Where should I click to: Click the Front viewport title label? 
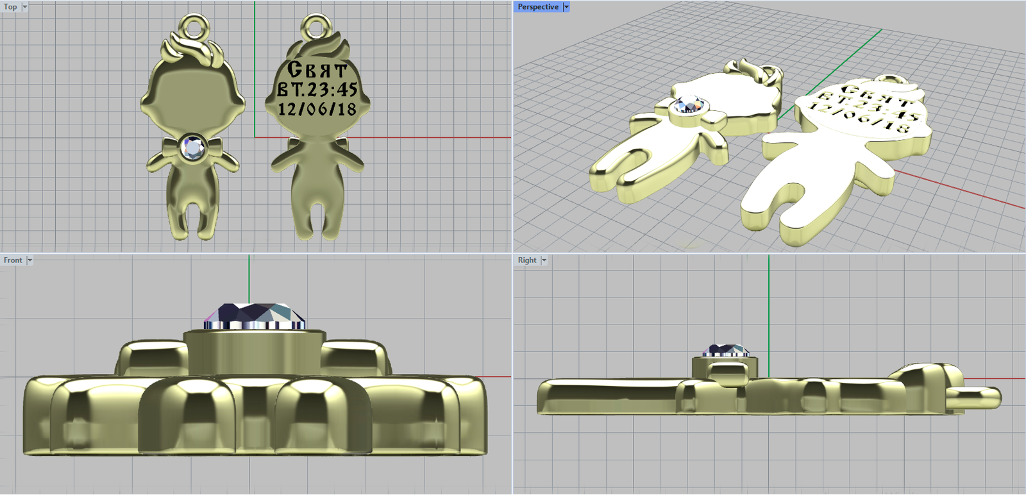(12, 260)
